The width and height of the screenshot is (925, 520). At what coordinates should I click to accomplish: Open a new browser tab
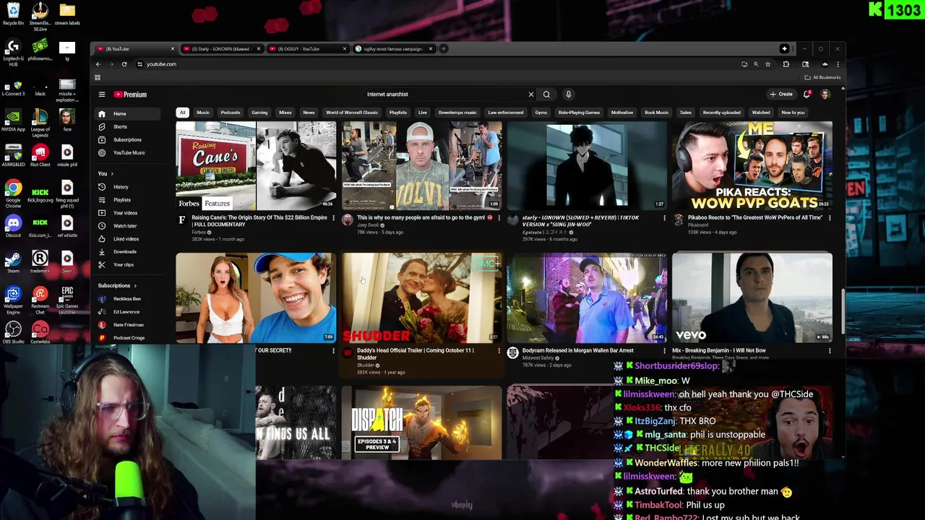point(444,49)
